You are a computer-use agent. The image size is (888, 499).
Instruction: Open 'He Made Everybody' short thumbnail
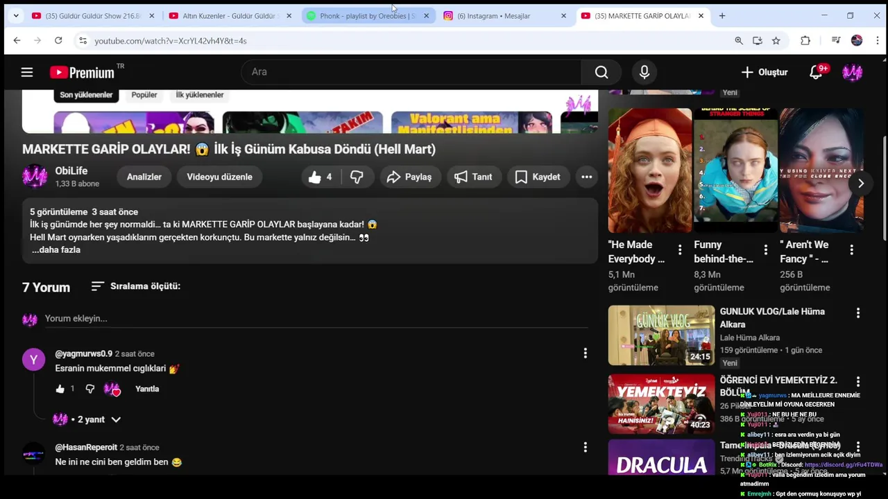(650, 170)
